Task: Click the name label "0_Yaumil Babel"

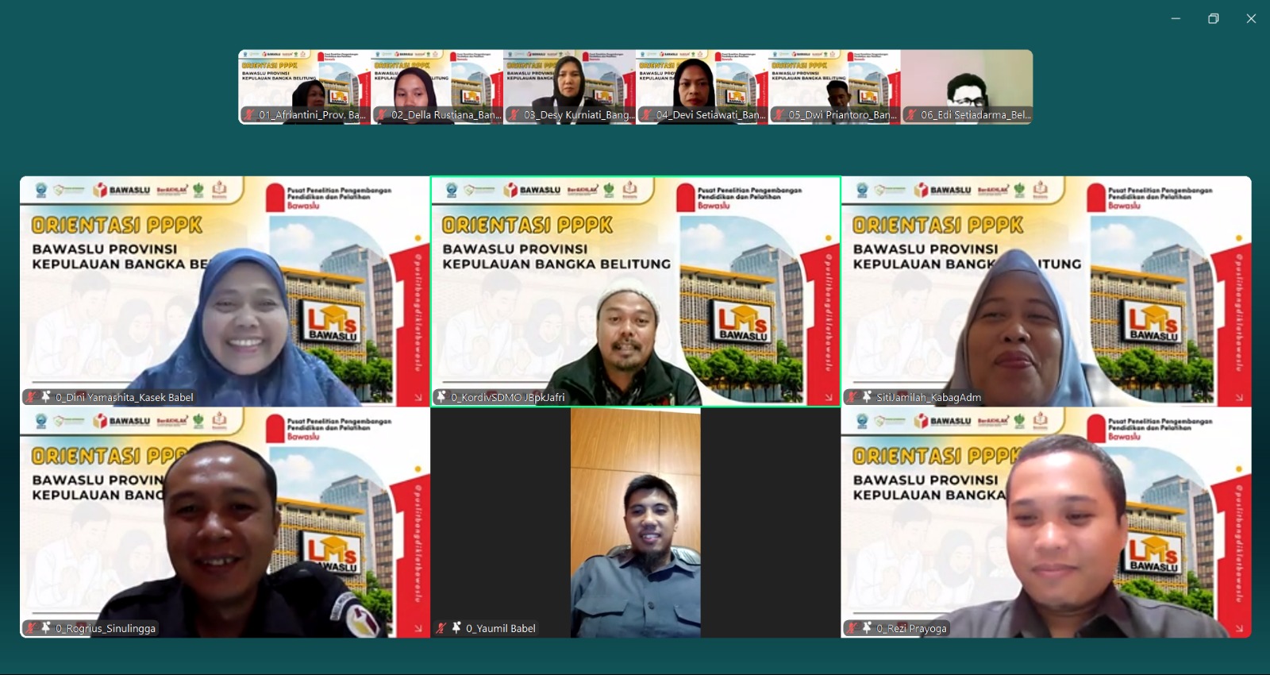Action: click(501, 628)
